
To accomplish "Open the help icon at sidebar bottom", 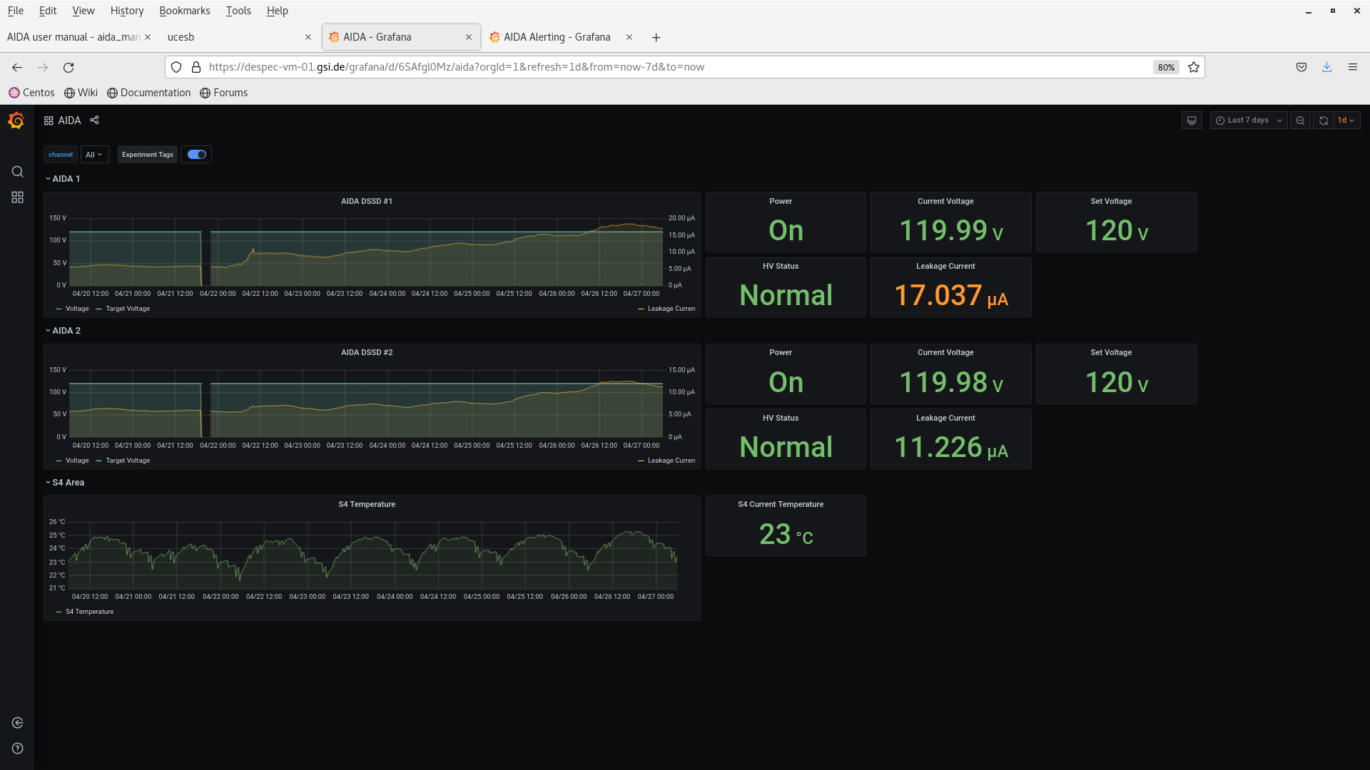I will coord(17,749).
